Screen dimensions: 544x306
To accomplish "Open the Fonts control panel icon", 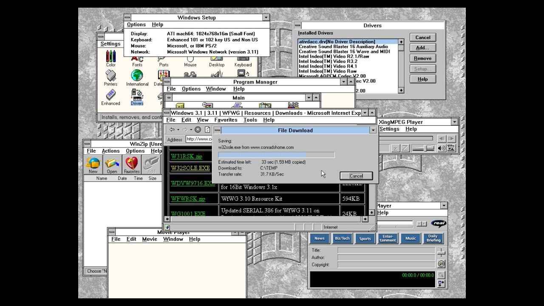I will click(x=137, y=62).
